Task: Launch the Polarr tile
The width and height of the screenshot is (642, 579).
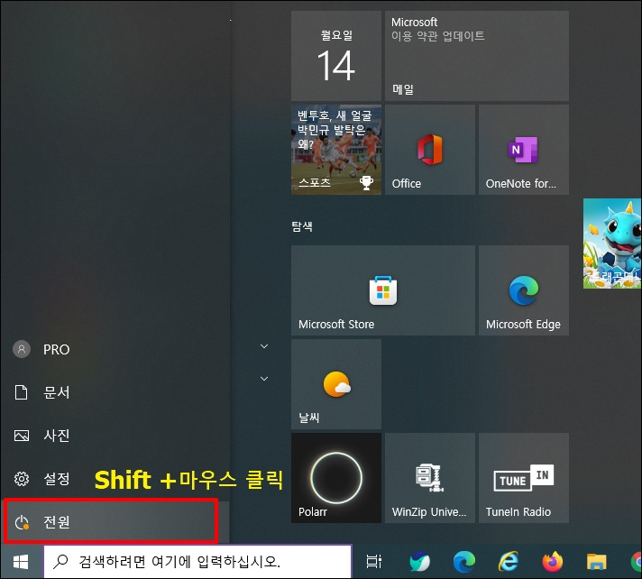Action: click(336, 478)
